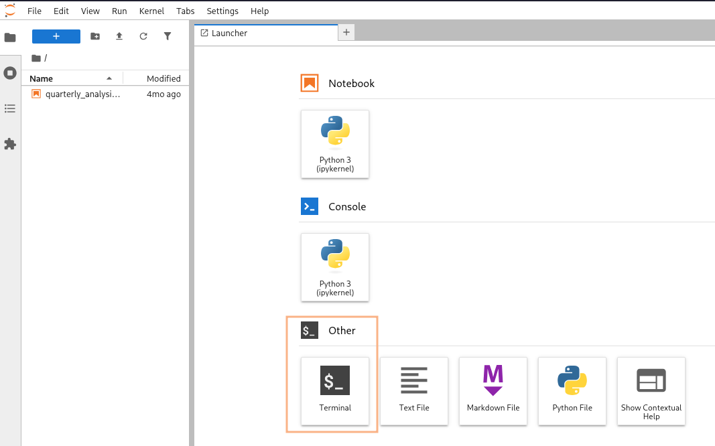Select the quarterly_analysi… notebook file
This screenshot has height=446, width=715.
[x=105, y=94]
